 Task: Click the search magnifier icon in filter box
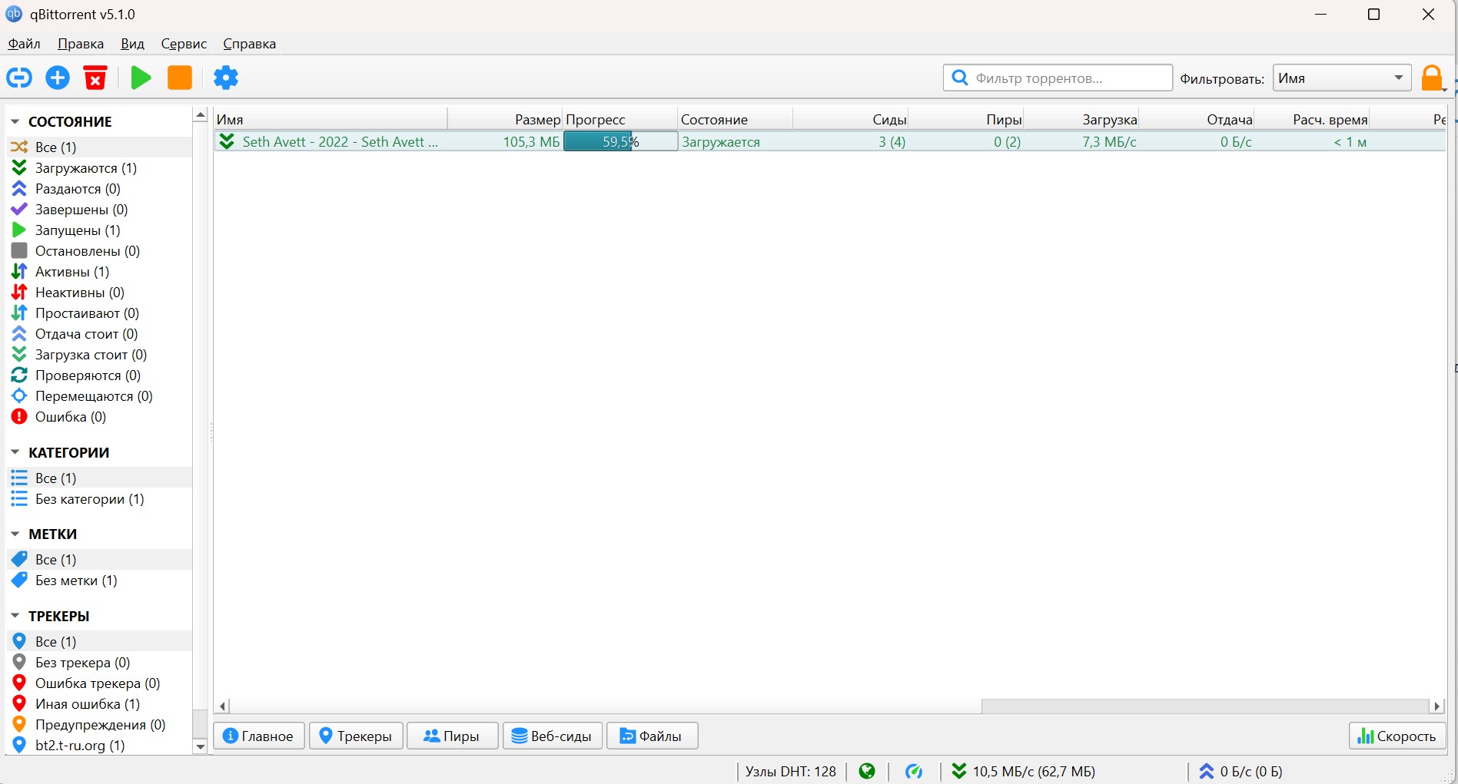960,78
